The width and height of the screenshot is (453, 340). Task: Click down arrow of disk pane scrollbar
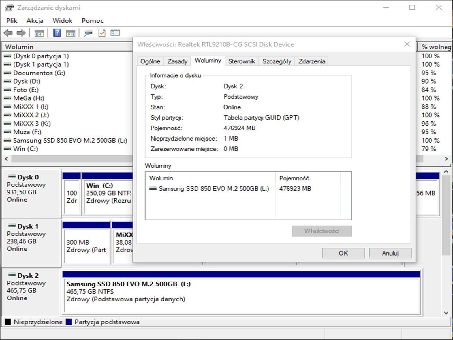[x=446, y=313]
